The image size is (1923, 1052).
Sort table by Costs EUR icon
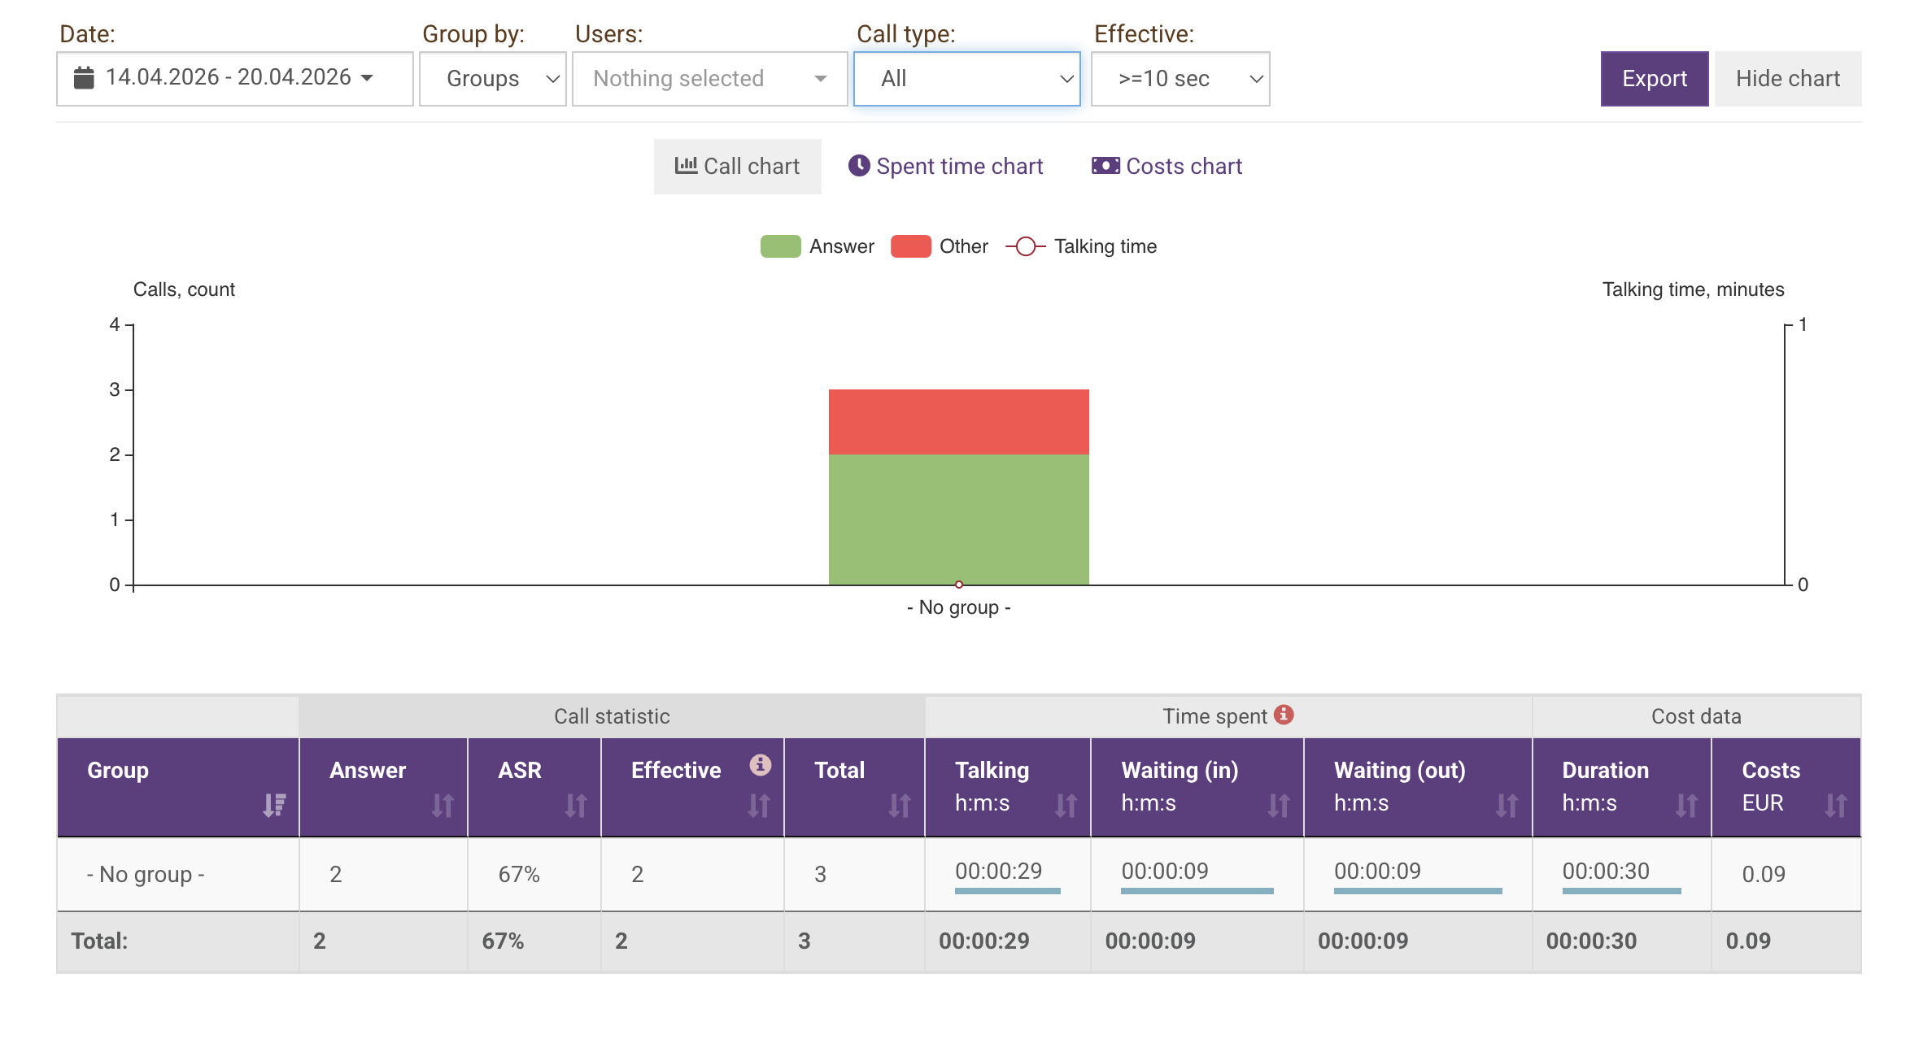click(x=1836, y=806)
